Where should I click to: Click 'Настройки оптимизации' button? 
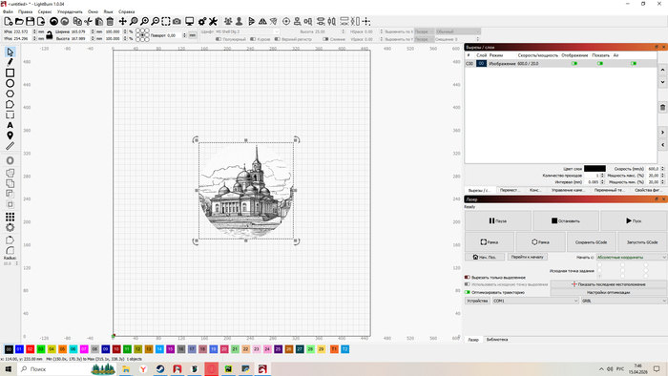(x=609, y=293)
